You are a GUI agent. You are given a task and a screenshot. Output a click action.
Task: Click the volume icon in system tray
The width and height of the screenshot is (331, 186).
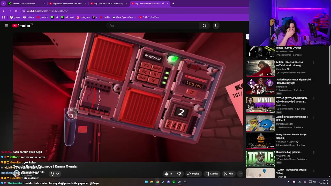(x=315, y=182)
